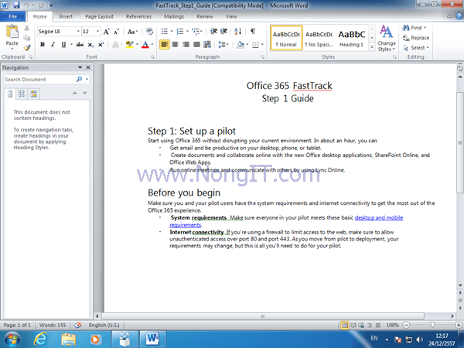The height and width of the screenshot is (348, 464).
Task: Click the Numbering list icon
Action: tap(180, 32)
